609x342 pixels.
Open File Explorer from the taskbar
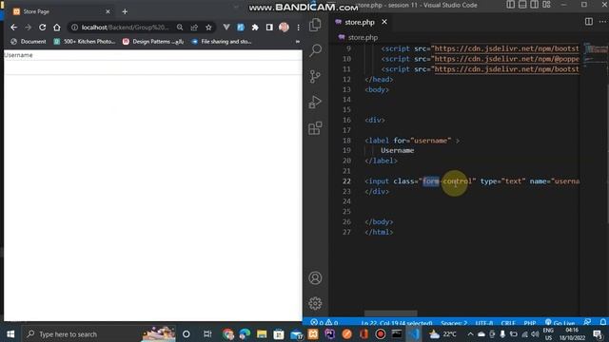[x=262, y=333]
